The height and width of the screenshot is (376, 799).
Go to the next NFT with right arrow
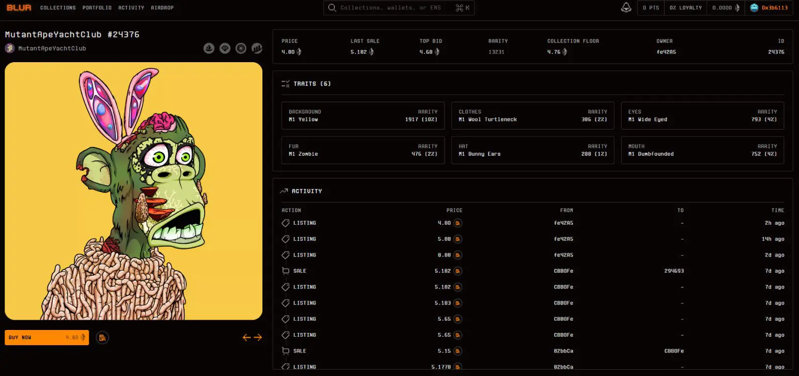[x=258, y=337]
